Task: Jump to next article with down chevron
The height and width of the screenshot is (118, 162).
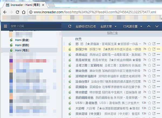Action: tap(157, 26)
